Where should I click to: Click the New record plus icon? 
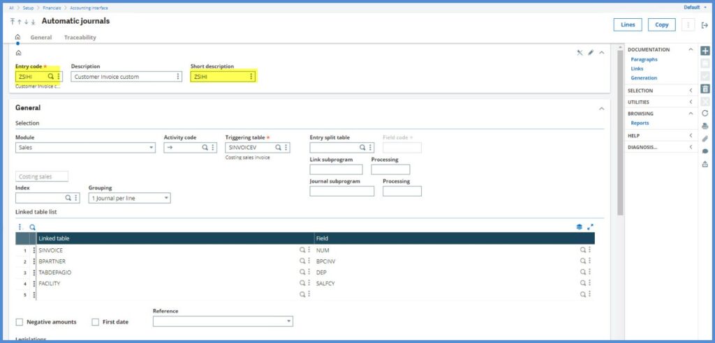(705, 51)
